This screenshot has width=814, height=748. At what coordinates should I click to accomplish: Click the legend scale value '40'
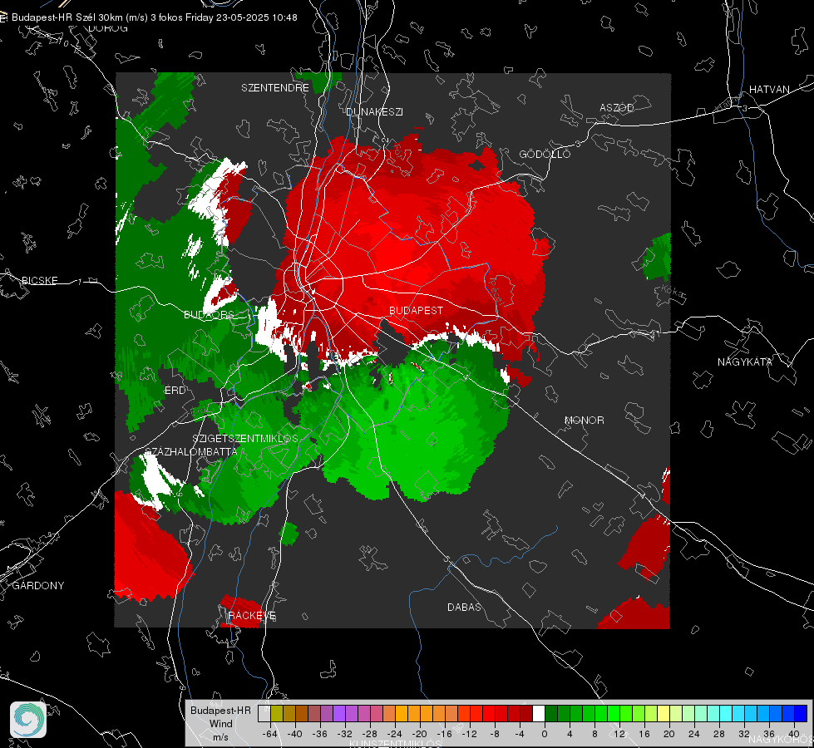click(794, 734)
